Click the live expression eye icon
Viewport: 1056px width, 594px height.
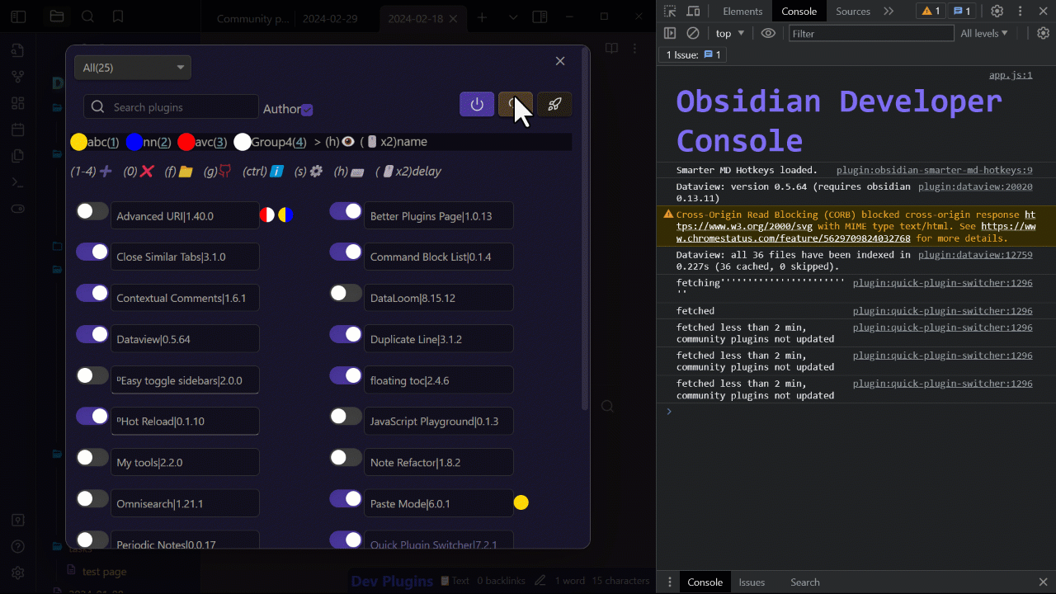tap(768, 33)
